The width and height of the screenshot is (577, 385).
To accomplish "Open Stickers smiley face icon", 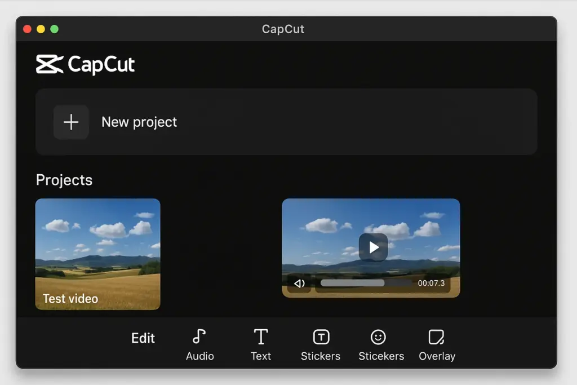I will click(378, 337).
